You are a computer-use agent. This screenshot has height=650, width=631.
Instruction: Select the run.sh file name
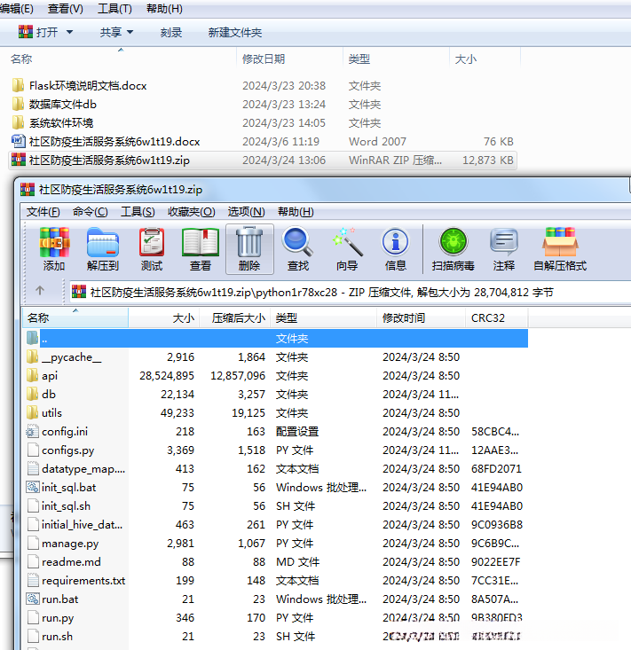pyautogui.click(x=57, y=637)
